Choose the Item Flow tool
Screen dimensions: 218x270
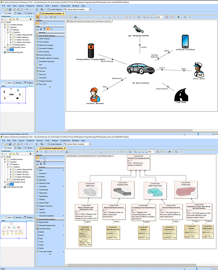coord(43,84)
